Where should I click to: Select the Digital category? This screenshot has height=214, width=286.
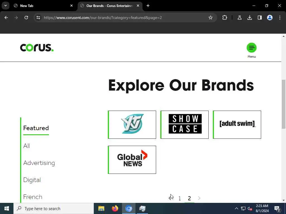[x=32, y=180]
